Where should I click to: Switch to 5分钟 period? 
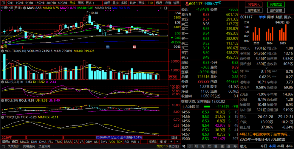click(29, 3)
